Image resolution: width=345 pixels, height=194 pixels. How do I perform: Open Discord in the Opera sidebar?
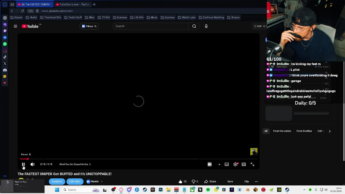coord(5,70)
